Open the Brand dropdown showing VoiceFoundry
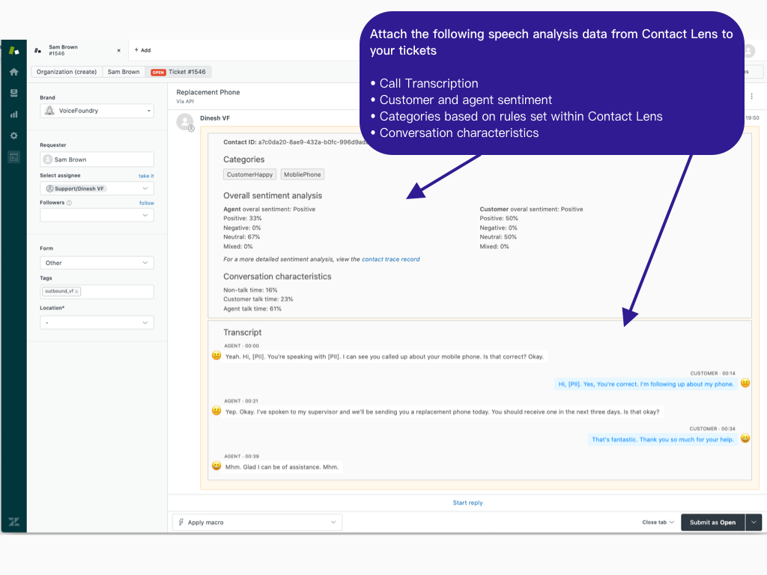The height and width of the screenshot is (575, 767). pyautogui.click(x=97, y=110)
